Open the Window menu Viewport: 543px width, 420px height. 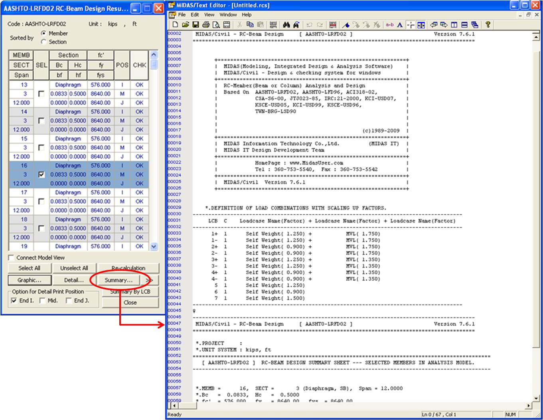tap(228, 15)
